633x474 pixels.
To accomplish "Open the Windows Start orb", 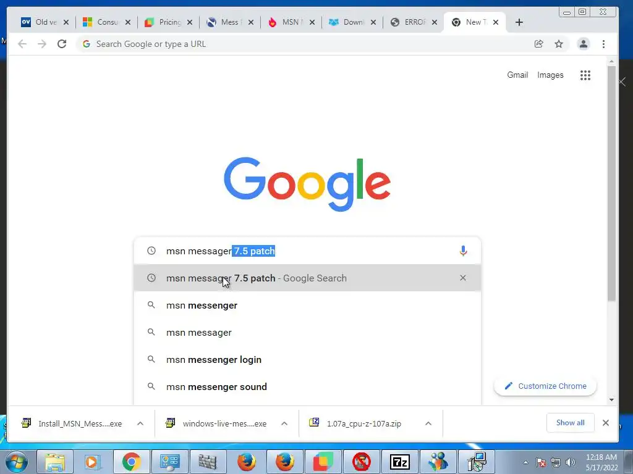I will click(x=17, y=462).
